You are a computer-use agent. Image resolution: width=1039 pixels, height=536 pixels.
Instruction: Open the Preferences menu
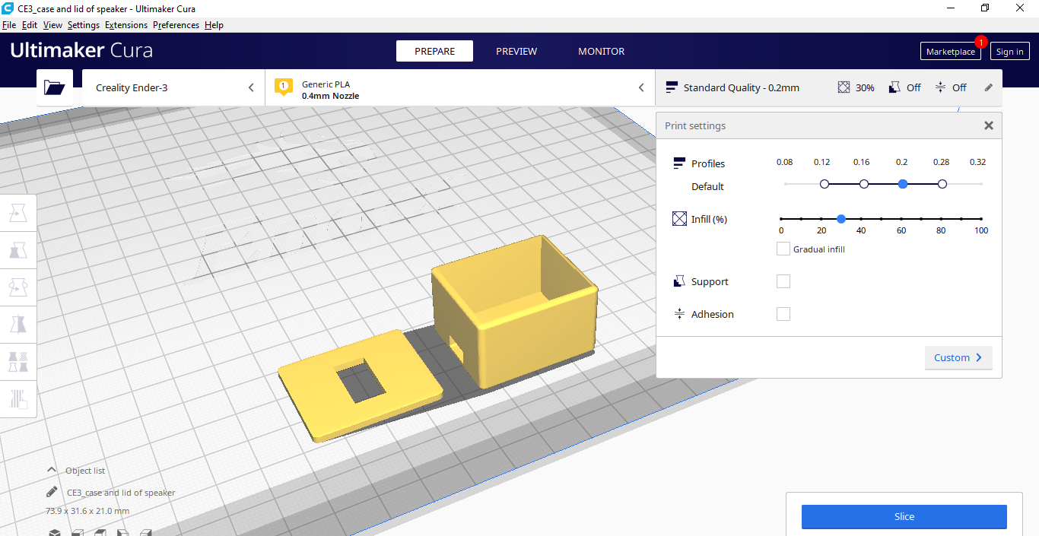[x=176, y=25]
